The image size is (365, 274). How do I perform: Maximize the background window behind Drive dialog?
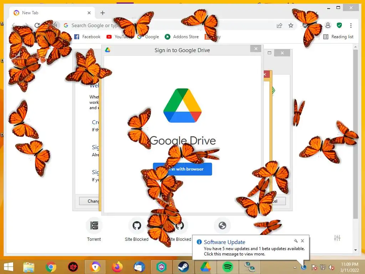[x=269, y=53]
